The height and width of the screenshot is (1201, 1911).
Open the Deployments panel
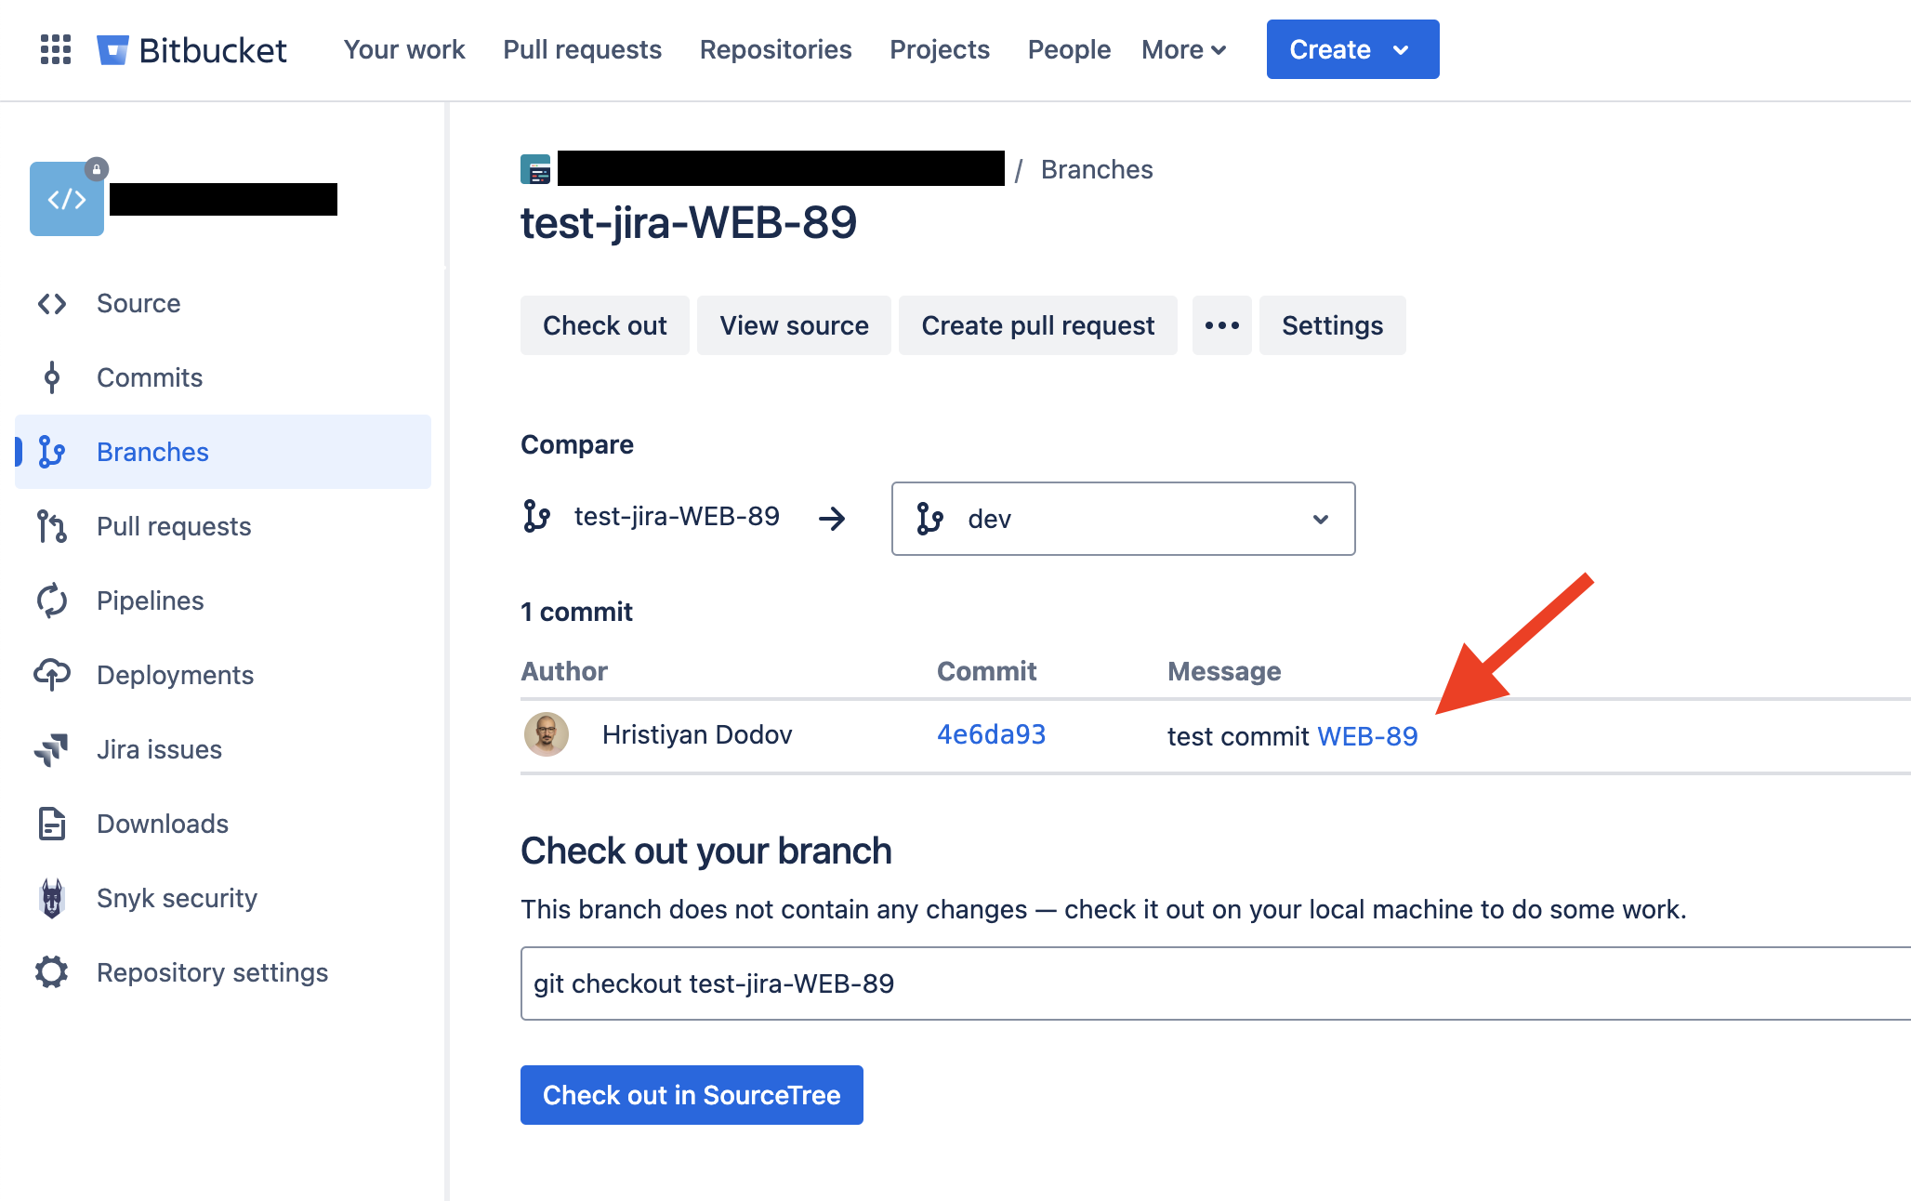point(175,675)
